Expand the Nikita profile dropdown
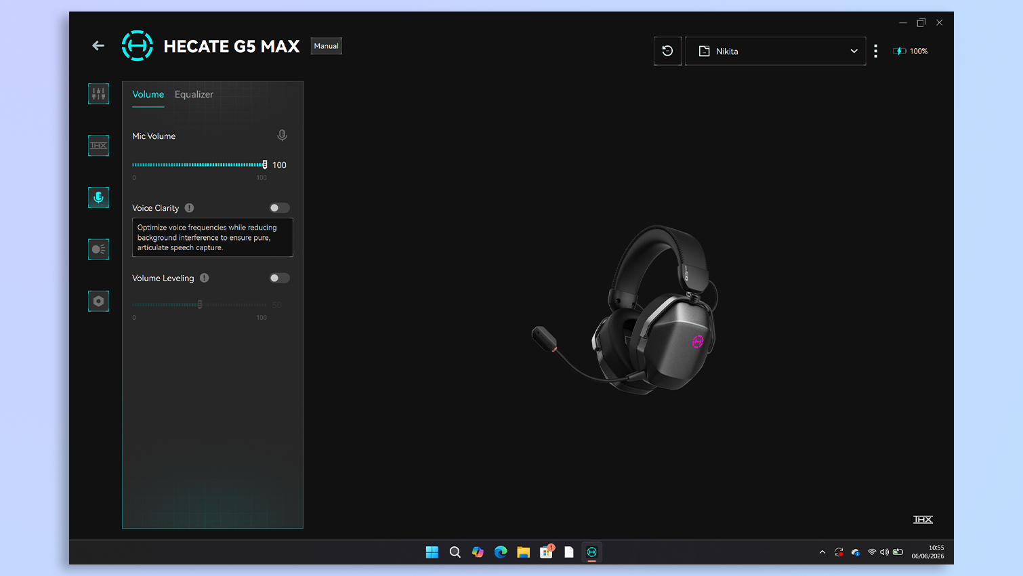1023x576 pixels. tap(776, 51)
